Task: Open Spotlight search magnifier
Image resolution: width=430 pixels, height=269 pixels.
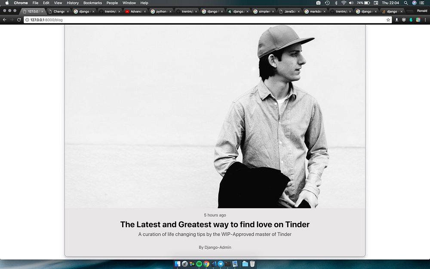Action: click(406, 3)
